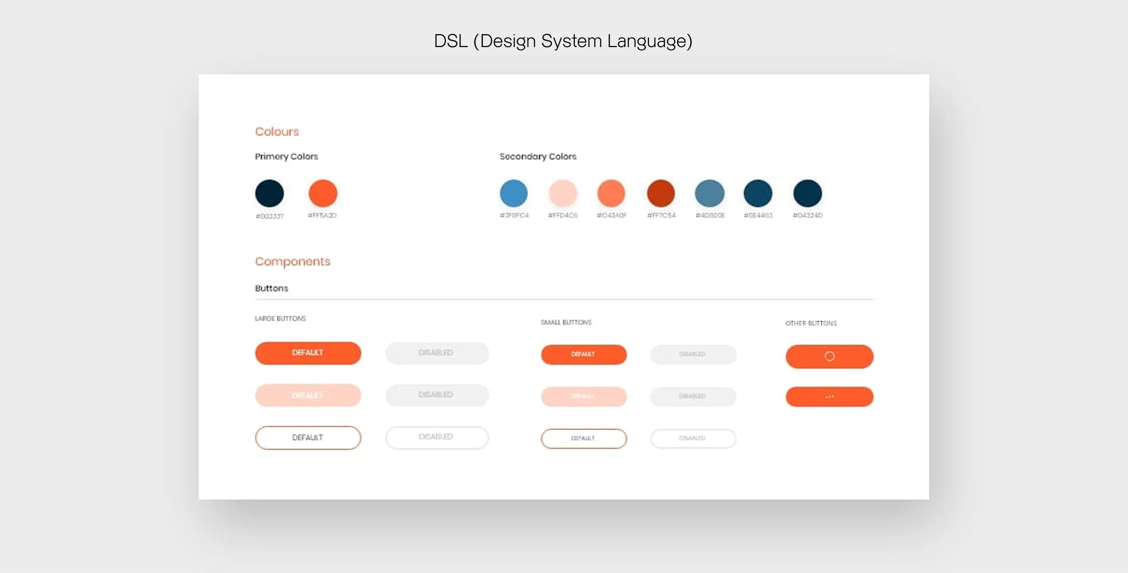Pick the muted steel blue secondary swatch
This screenshot has width=1128, height=573.
(709, 193)
